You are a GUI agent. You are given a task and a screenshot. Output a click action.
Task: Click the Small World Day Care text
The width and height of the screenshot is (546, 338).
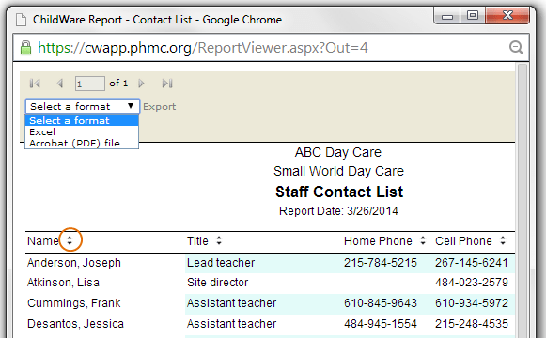[x=338, y=171]
